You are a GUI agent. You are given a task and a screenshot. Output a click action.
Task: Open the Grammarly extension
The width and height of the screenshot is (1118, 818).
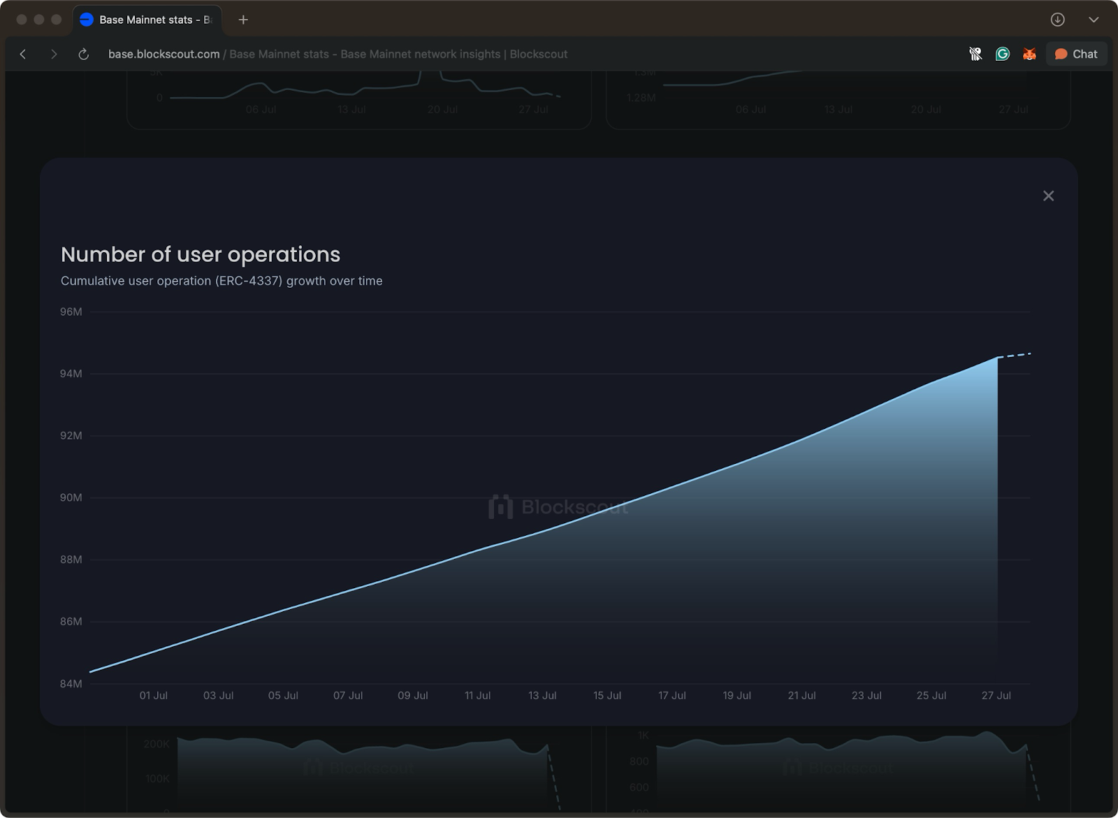(1002, 54)
